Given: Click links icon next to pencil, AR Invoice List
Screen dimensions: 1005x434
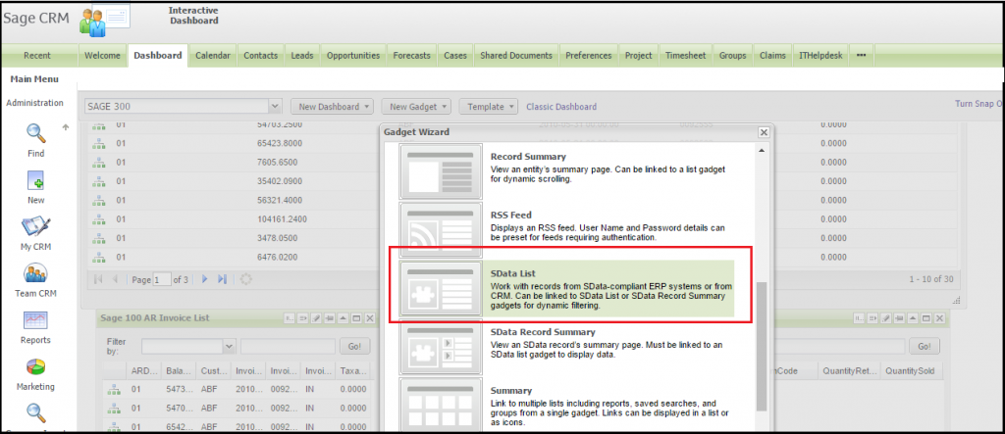Looking at the screenshot, I should click(x=302, y=318).
